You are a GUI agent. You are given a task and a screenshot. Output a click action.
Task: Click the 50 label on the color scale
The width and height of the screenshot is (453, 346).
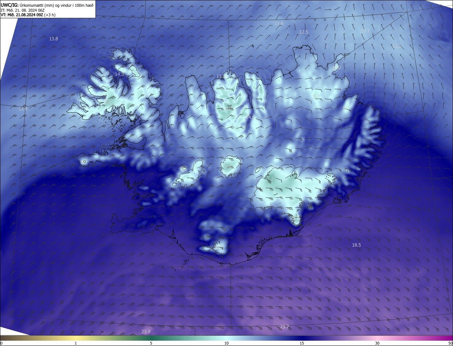450,344
